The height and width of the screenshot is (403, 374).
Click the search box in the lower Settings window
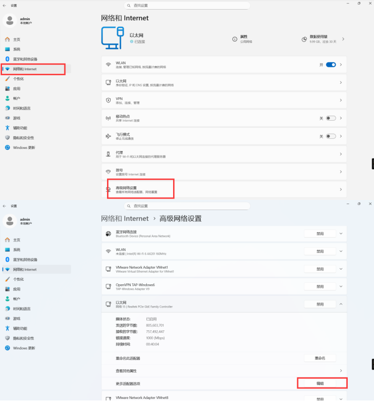tap(187, 206)
